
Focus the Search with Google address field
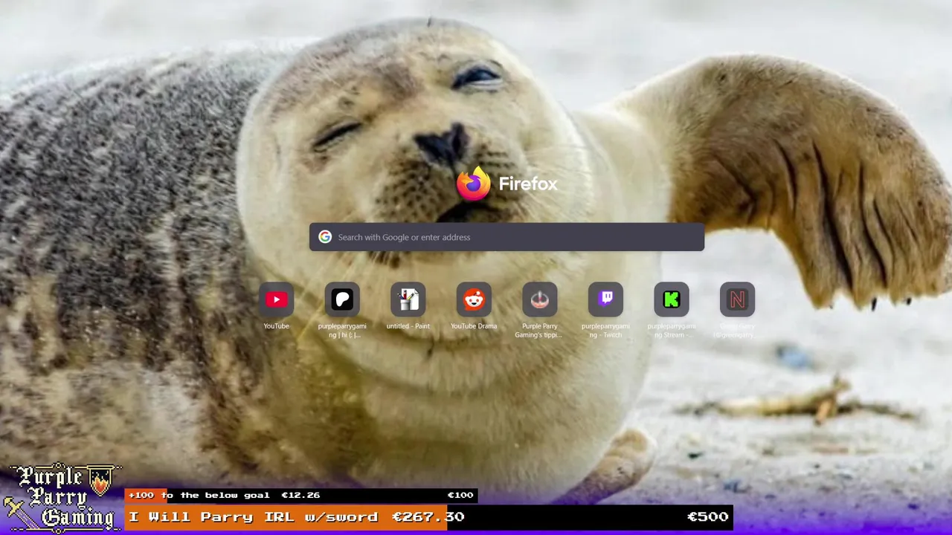point(506,237)
